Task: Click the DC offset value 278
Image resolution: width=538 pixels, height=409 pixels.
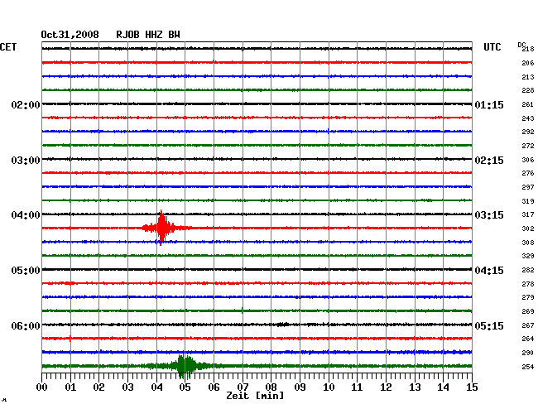Action: 528,284
